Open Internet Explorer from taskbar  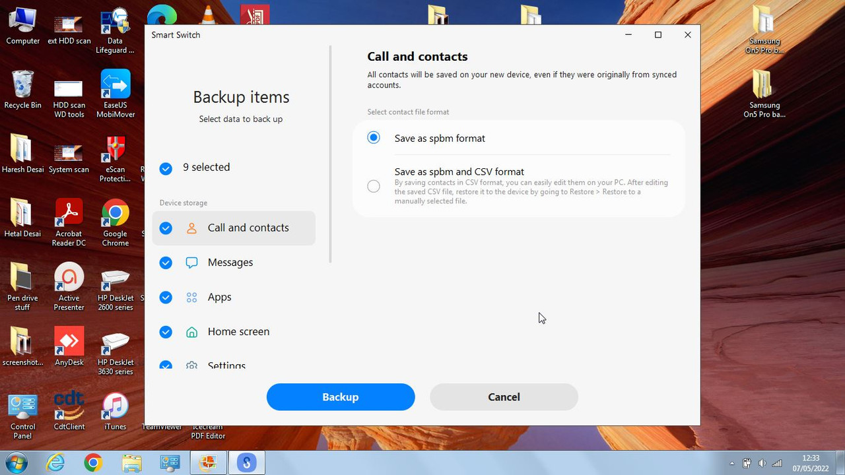55,463
